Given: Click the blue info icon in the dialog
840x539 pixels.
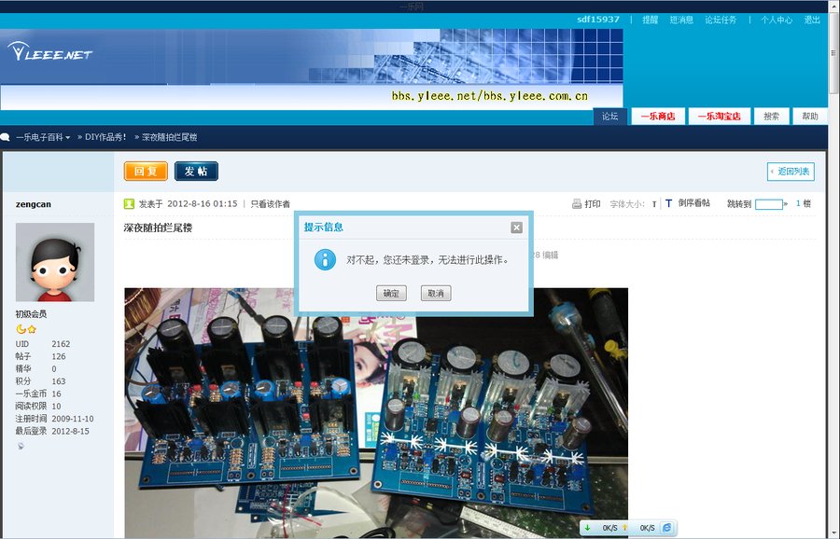Looking at the screenshot, I should 324,259.
